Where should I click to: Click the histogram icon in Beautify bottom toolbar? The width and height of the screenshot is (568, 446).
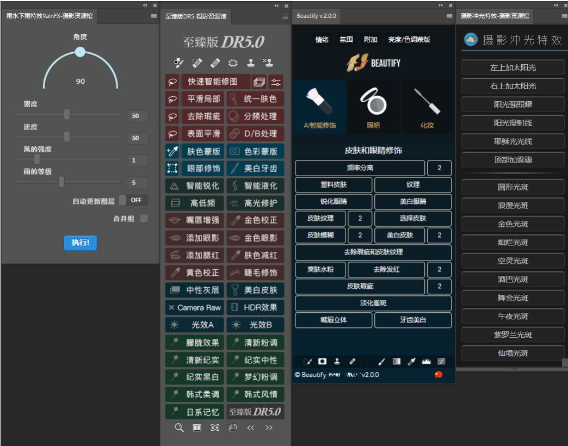pos(427,361)
